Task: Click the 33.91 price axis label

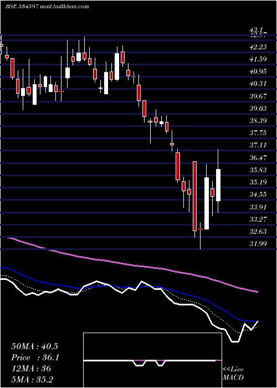Action: pos(258,207)
